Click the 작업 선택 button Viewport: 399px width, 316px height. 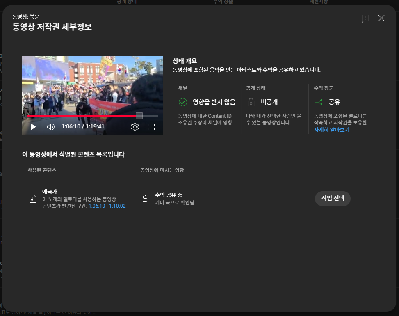333,198
